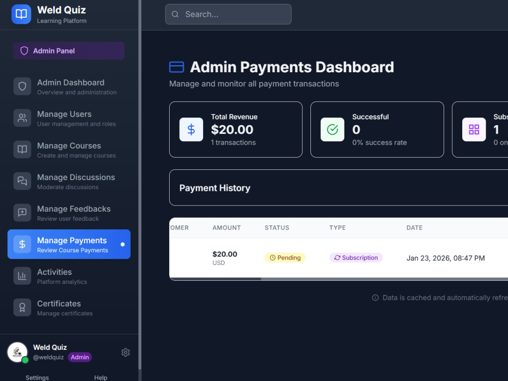
Task: Click the white active dot on Manage Payments
Action: [x=123, y=244]
